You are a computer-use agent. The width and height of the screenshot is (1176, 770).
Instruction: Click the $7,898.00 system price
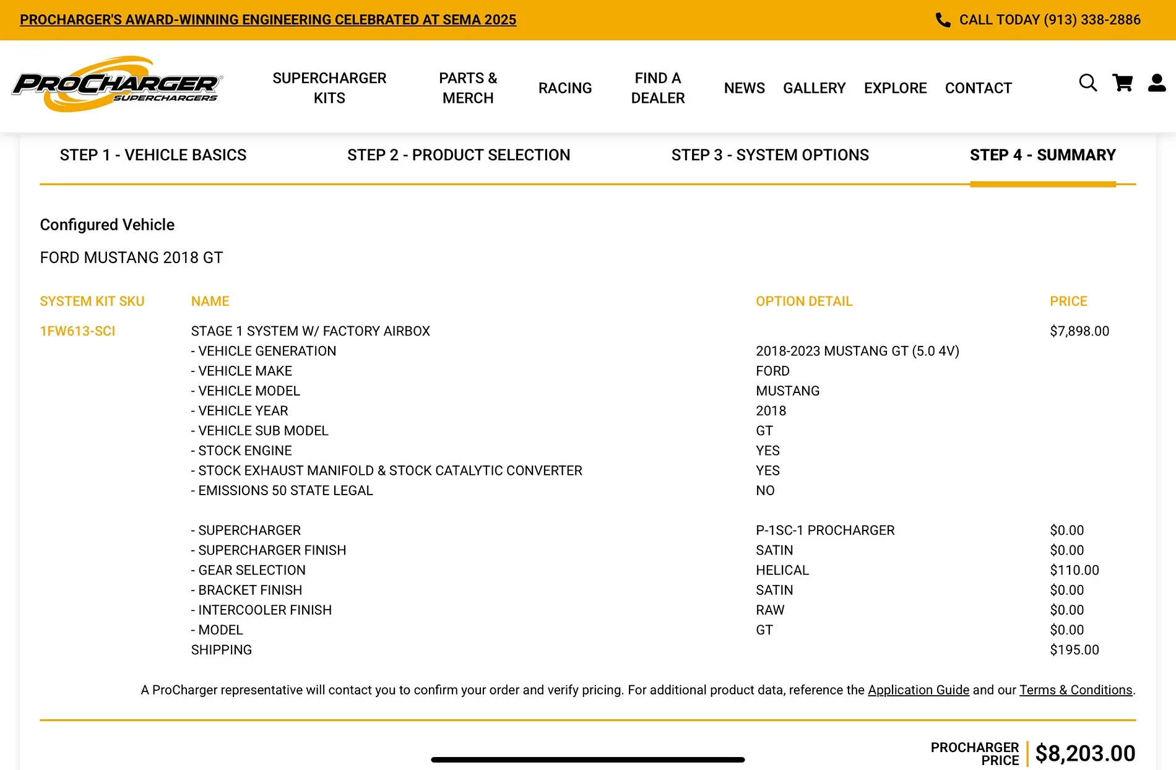coord(1079,331)
